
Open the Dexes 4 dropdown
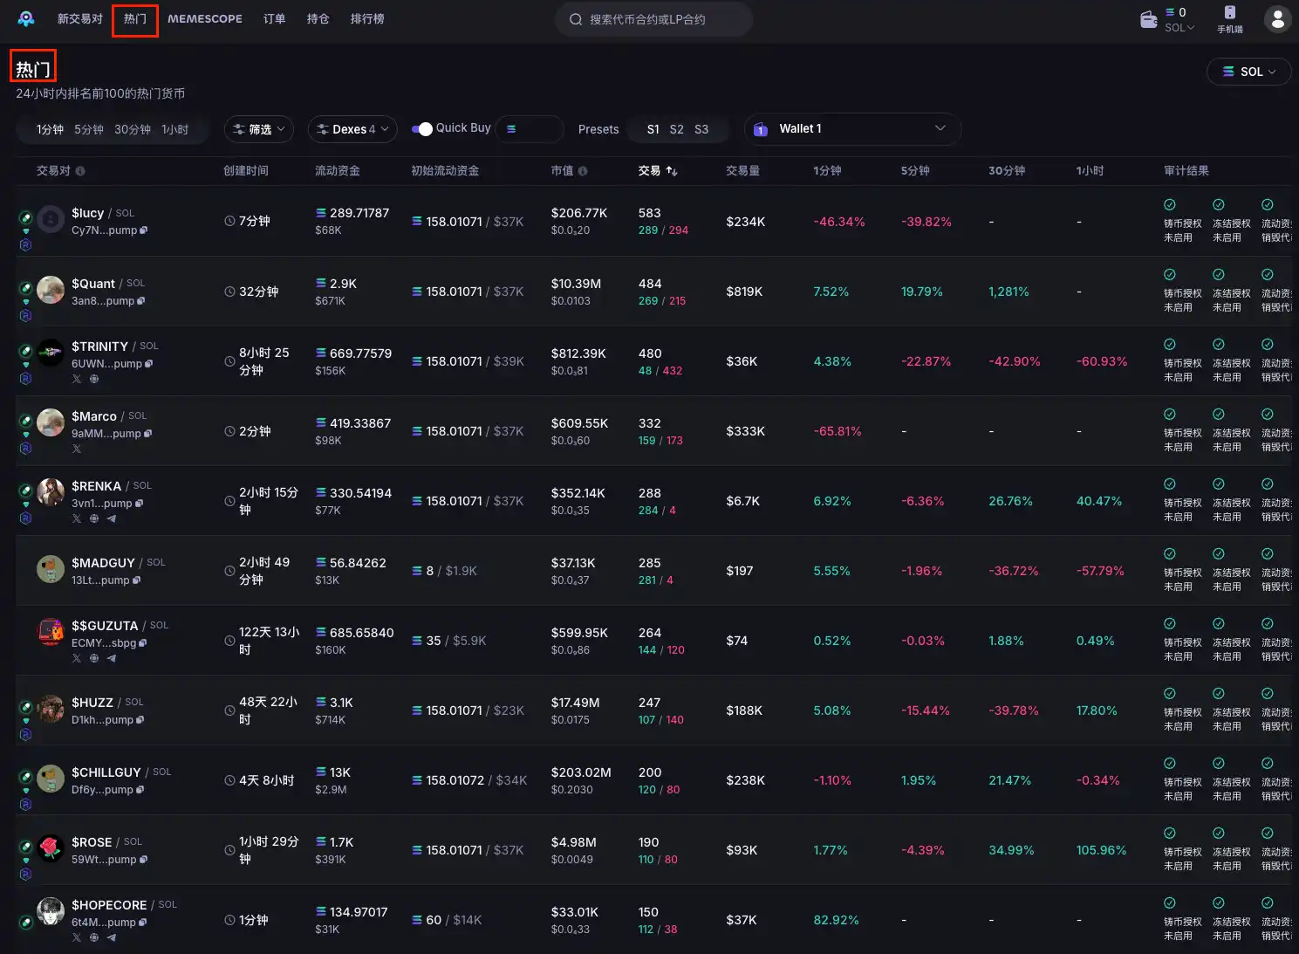352,129
